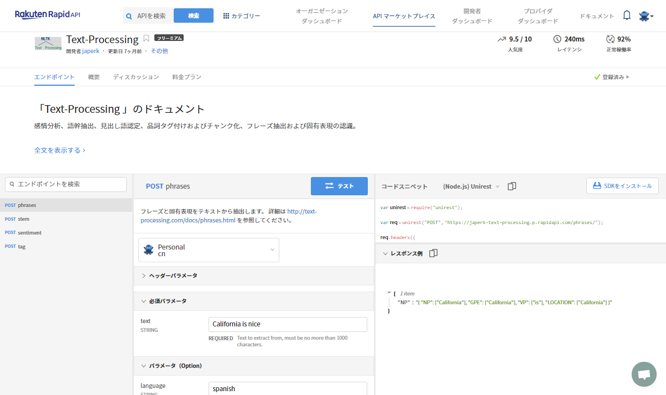The width and height of the screenshot is (666, 395).
Task: Open the chat support bubble
Action: 644,375
